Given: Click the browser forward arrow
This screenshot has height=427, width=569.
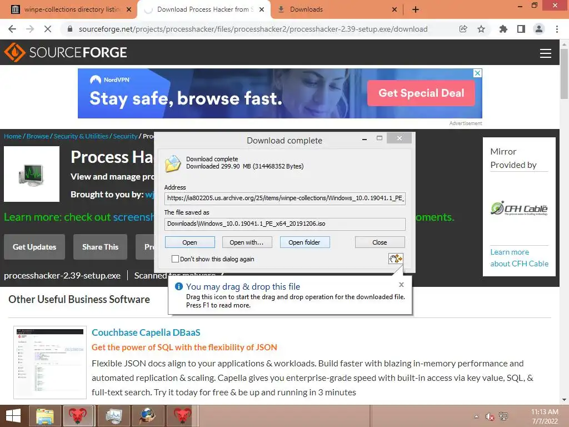Looking at the screenshot, I should [x=30, y=29].
